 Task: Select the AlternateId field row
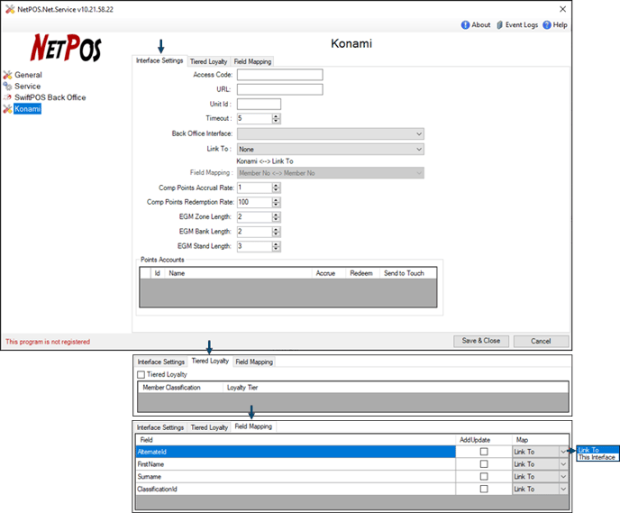(296, 452)
